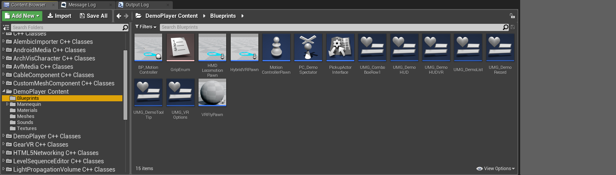Image resolution: width=616 pixels, height=175 pixels.
Task: Save current search as collection icon
Action: click(513, 27)
